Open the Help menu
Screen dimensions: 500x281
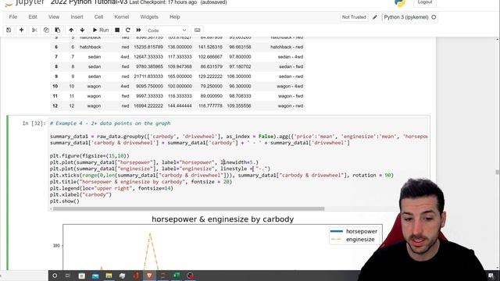tap(175, 17)
